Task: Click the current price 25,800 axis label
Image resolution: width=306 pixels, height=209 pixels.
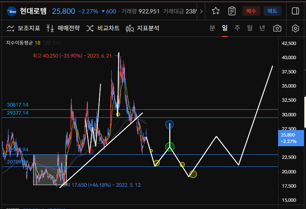Action: [x=288, y=138]
